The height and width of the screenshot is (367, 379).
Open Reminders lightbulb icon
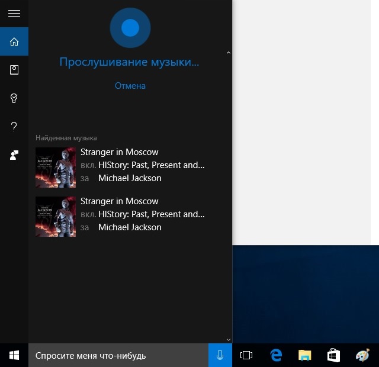coord(14,98)
